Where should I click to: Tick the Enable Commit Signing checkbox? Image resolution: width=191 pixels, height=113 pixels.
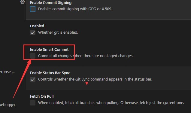(33, 9)
